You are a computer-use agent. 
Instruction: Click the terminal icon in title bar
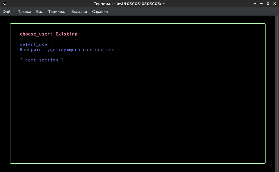(4, 4)
